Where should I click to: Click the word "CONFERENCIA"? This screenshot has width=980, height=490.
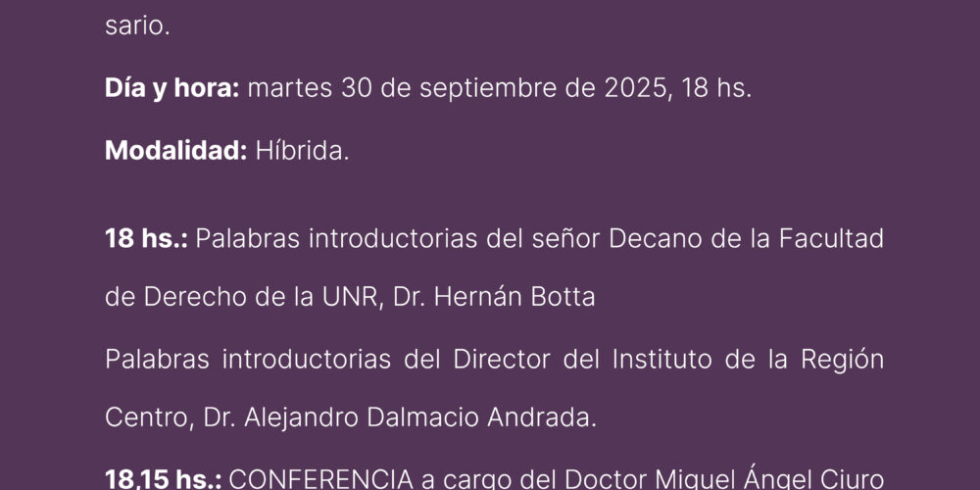pyautogui.click(x=321, y=479)
